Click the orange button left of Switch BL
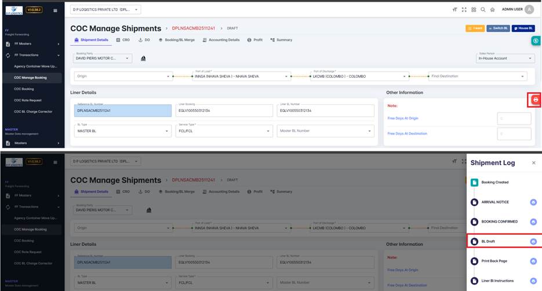This screenshot has width=542, height=291. (475, 28)
